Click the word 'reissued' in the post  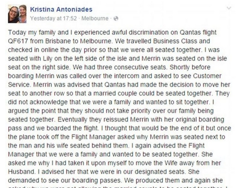click(116, 120)
